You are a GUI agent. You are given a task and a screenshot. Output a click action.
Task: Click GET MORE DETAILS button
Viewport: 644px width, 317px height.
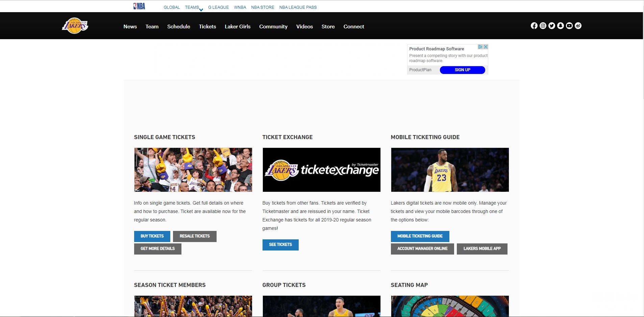(x=158, y=249)
